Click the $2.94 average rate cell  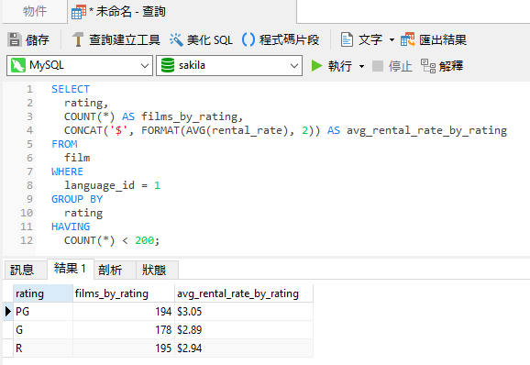pos(244,348)
